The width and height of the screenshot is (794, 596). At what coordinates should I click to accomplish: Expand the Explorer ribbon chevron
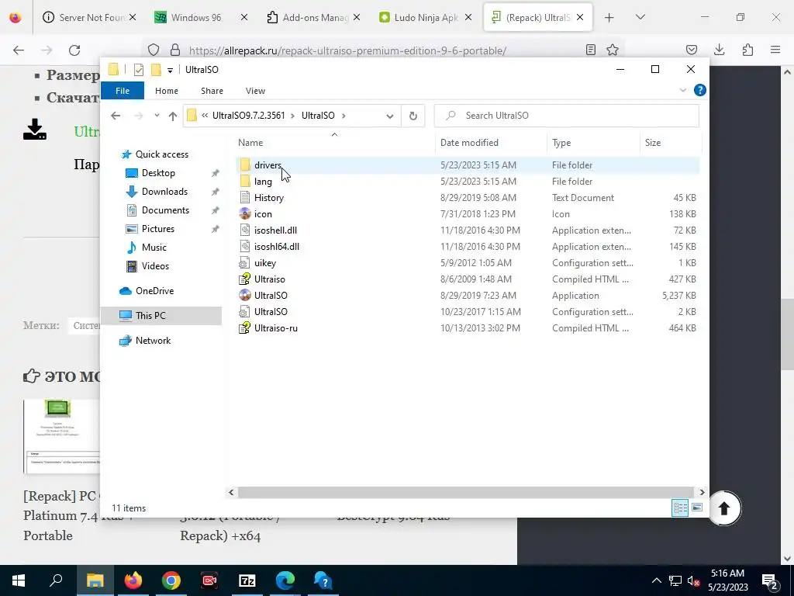[682, 90]
